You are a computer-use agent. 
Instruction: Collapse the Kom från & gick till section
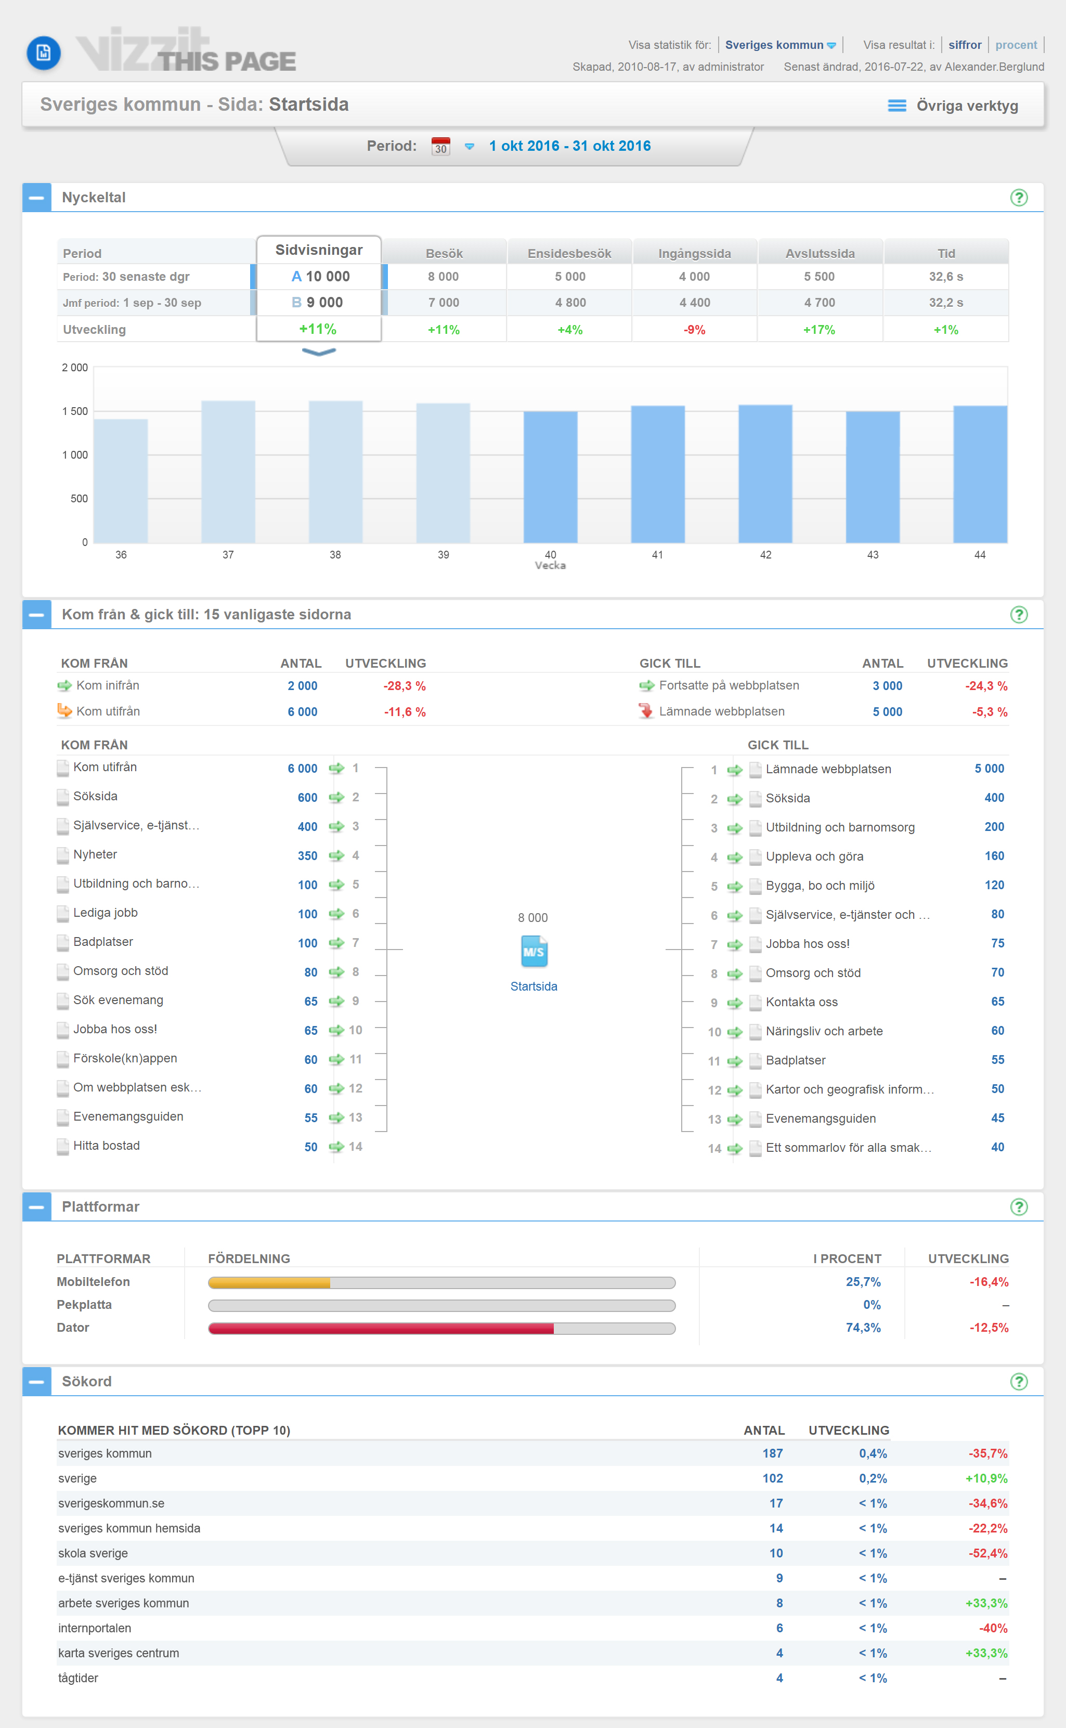click(37, 614)
